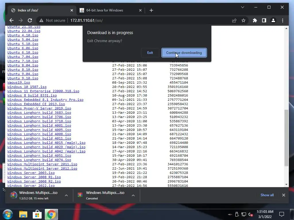The height and width of the screenshot is (220, 294).
Task: Open the notification center icon
Action: coord(282,214)
